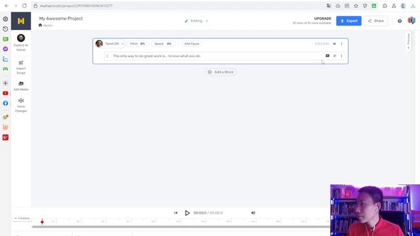The width and height of the screenshot is (420, 236).
Task: Click the green extension icon in browser toolbar
Action: pos(374,6)
